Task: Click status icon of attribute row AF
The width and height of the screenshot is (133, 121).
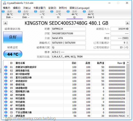Action: [x=6, y=105]
